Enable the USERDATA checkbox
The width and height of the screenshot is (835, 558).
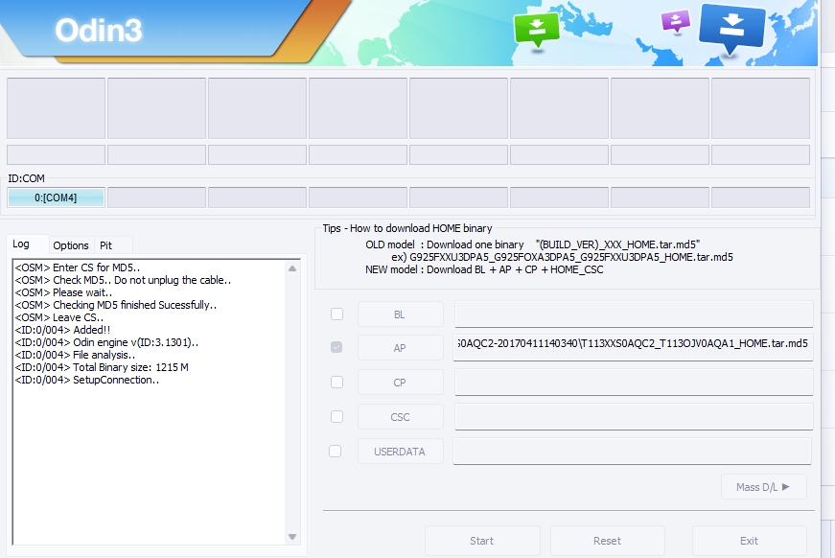[x=335, y=451]
